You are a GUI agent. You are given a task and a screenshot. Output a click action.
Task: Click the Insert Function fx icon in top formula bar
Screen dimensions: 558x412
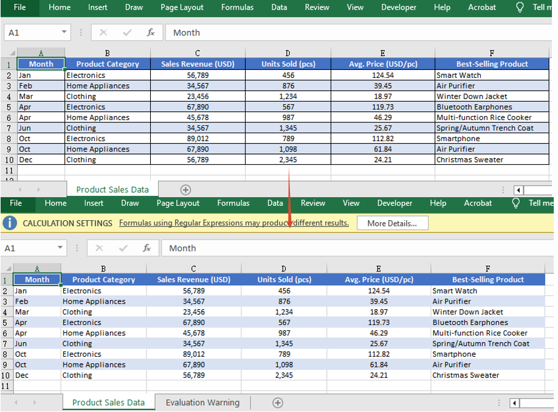151,33
